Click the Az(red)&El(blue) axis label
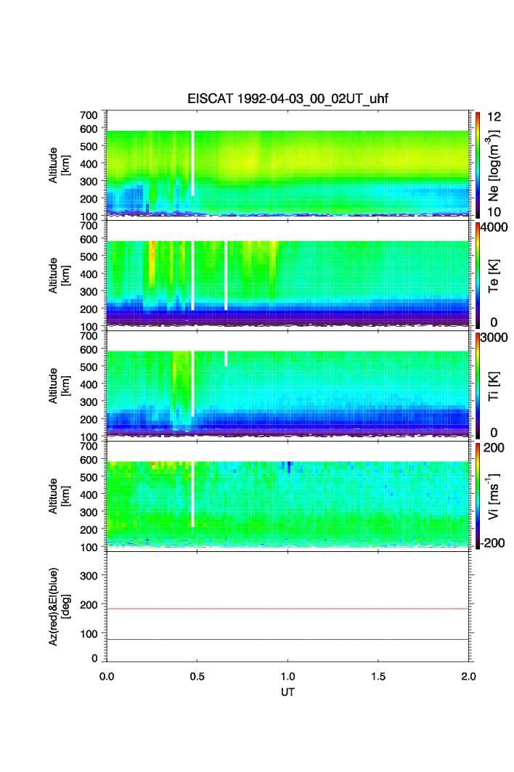 tap(59, 606)
